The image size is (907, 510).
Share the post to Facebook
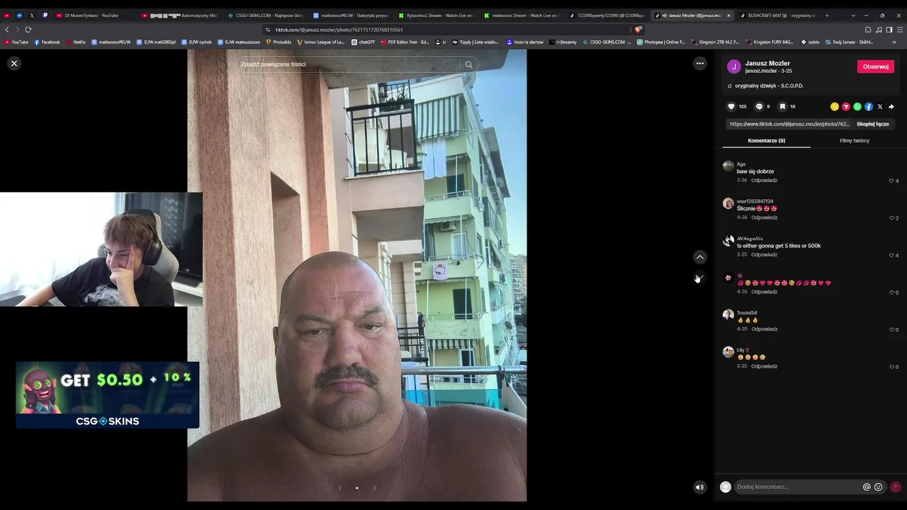pyautogui.click(x=869, y=107)
